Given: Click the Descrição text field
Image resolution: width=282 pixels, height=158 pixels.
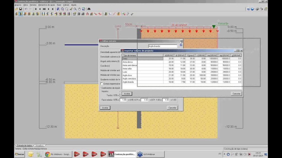Looking at the screenshot, I should click(x=162, y=46).
